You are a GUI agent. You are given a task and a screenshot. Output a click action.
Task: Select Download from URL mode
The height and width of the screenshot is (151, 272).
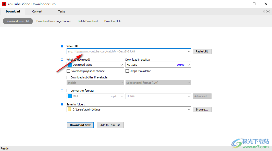pyautogui.click(x=18, y=21)
